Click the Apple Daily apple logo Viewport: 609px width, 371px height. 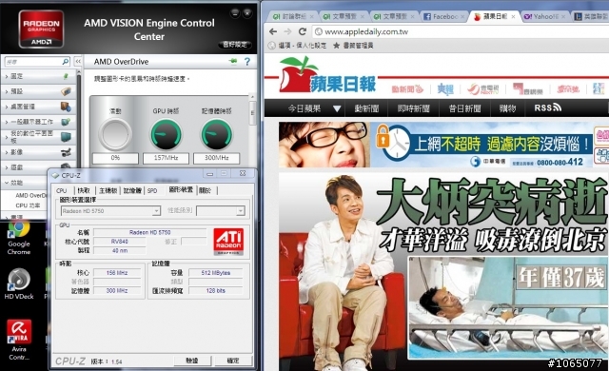[x=298, y=74]
